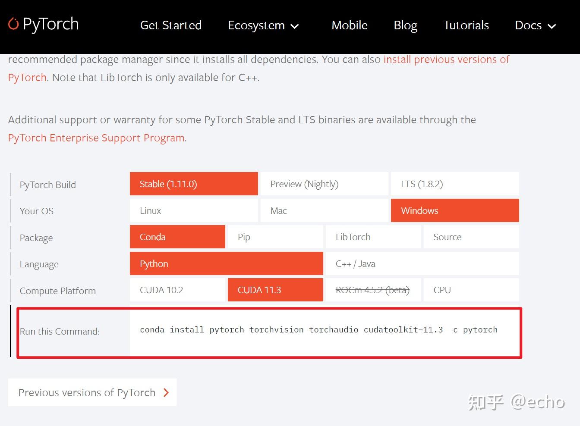The image size is (580, 426).
Task: Expand the Docs dropdown menu
Action: 535,25
